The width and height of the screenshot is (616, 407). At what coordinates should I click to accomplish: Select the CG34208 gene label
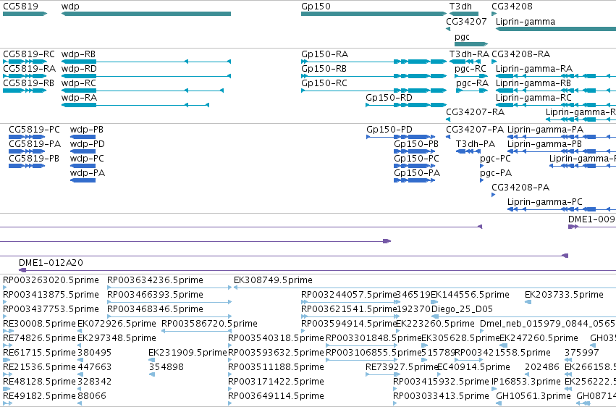512,7
